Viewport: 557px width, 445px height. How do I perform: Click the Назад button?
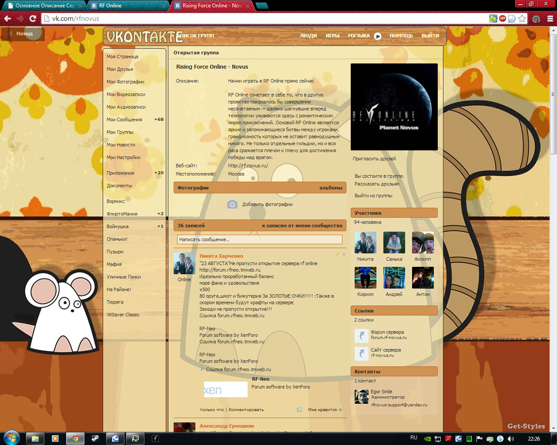23,34
